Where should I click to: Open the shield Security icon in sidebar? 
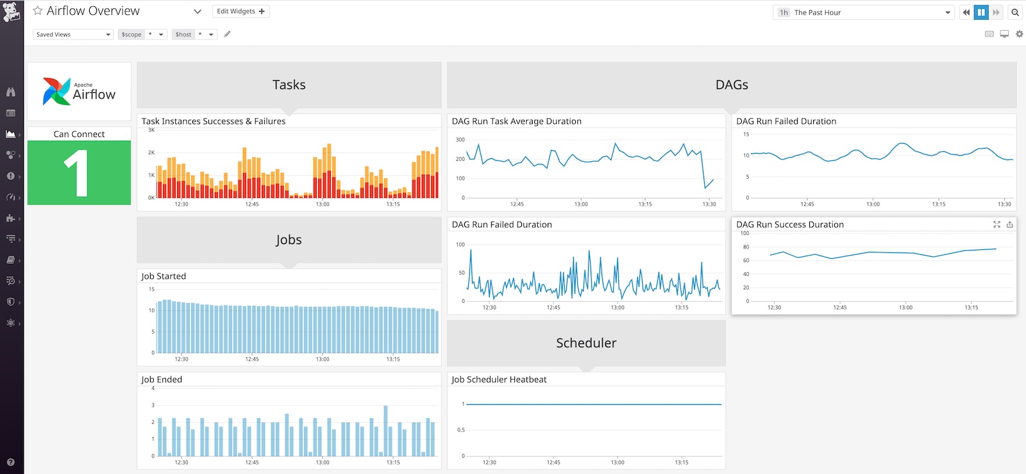tap(11, 302)
